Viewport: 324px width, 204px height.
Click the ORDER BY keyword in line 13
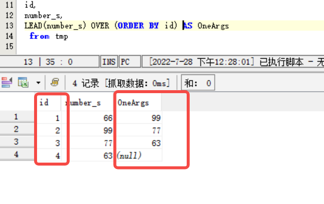tap(138, 26)
